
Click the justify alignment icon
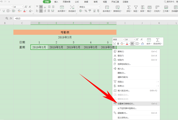[49, 11]
